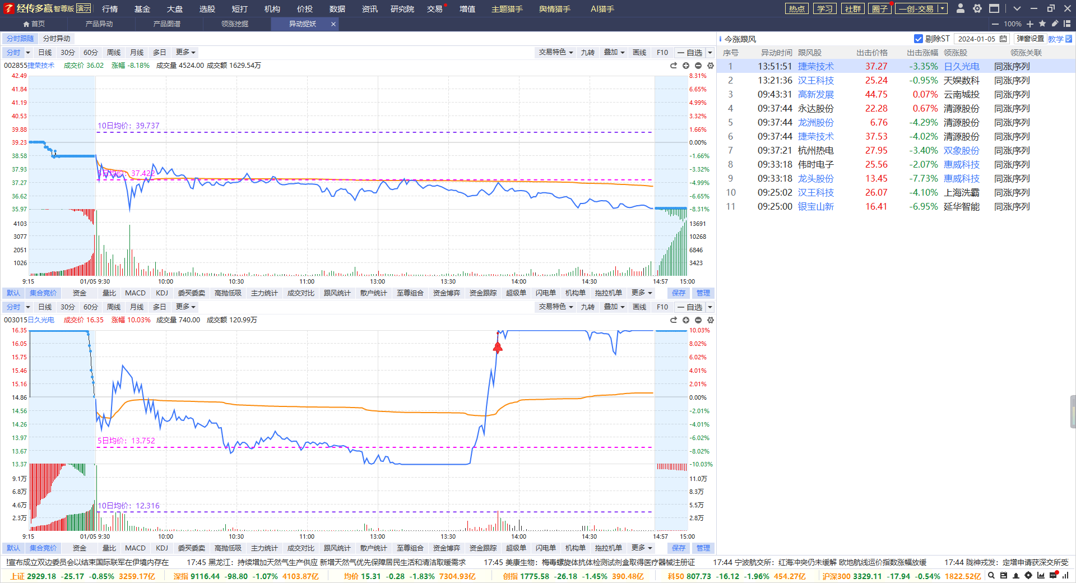Toggle 集合竞价 under 捷荣技术 chart

pyautogui.click(x=43, y=293)
